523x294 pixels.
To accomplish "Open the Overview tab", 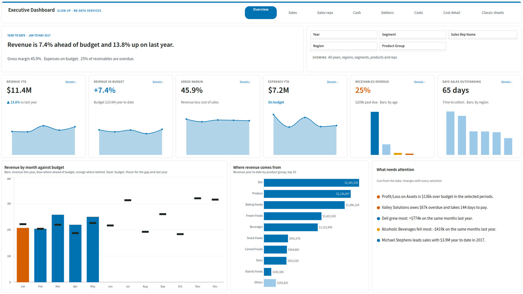I will coord(261,12).
